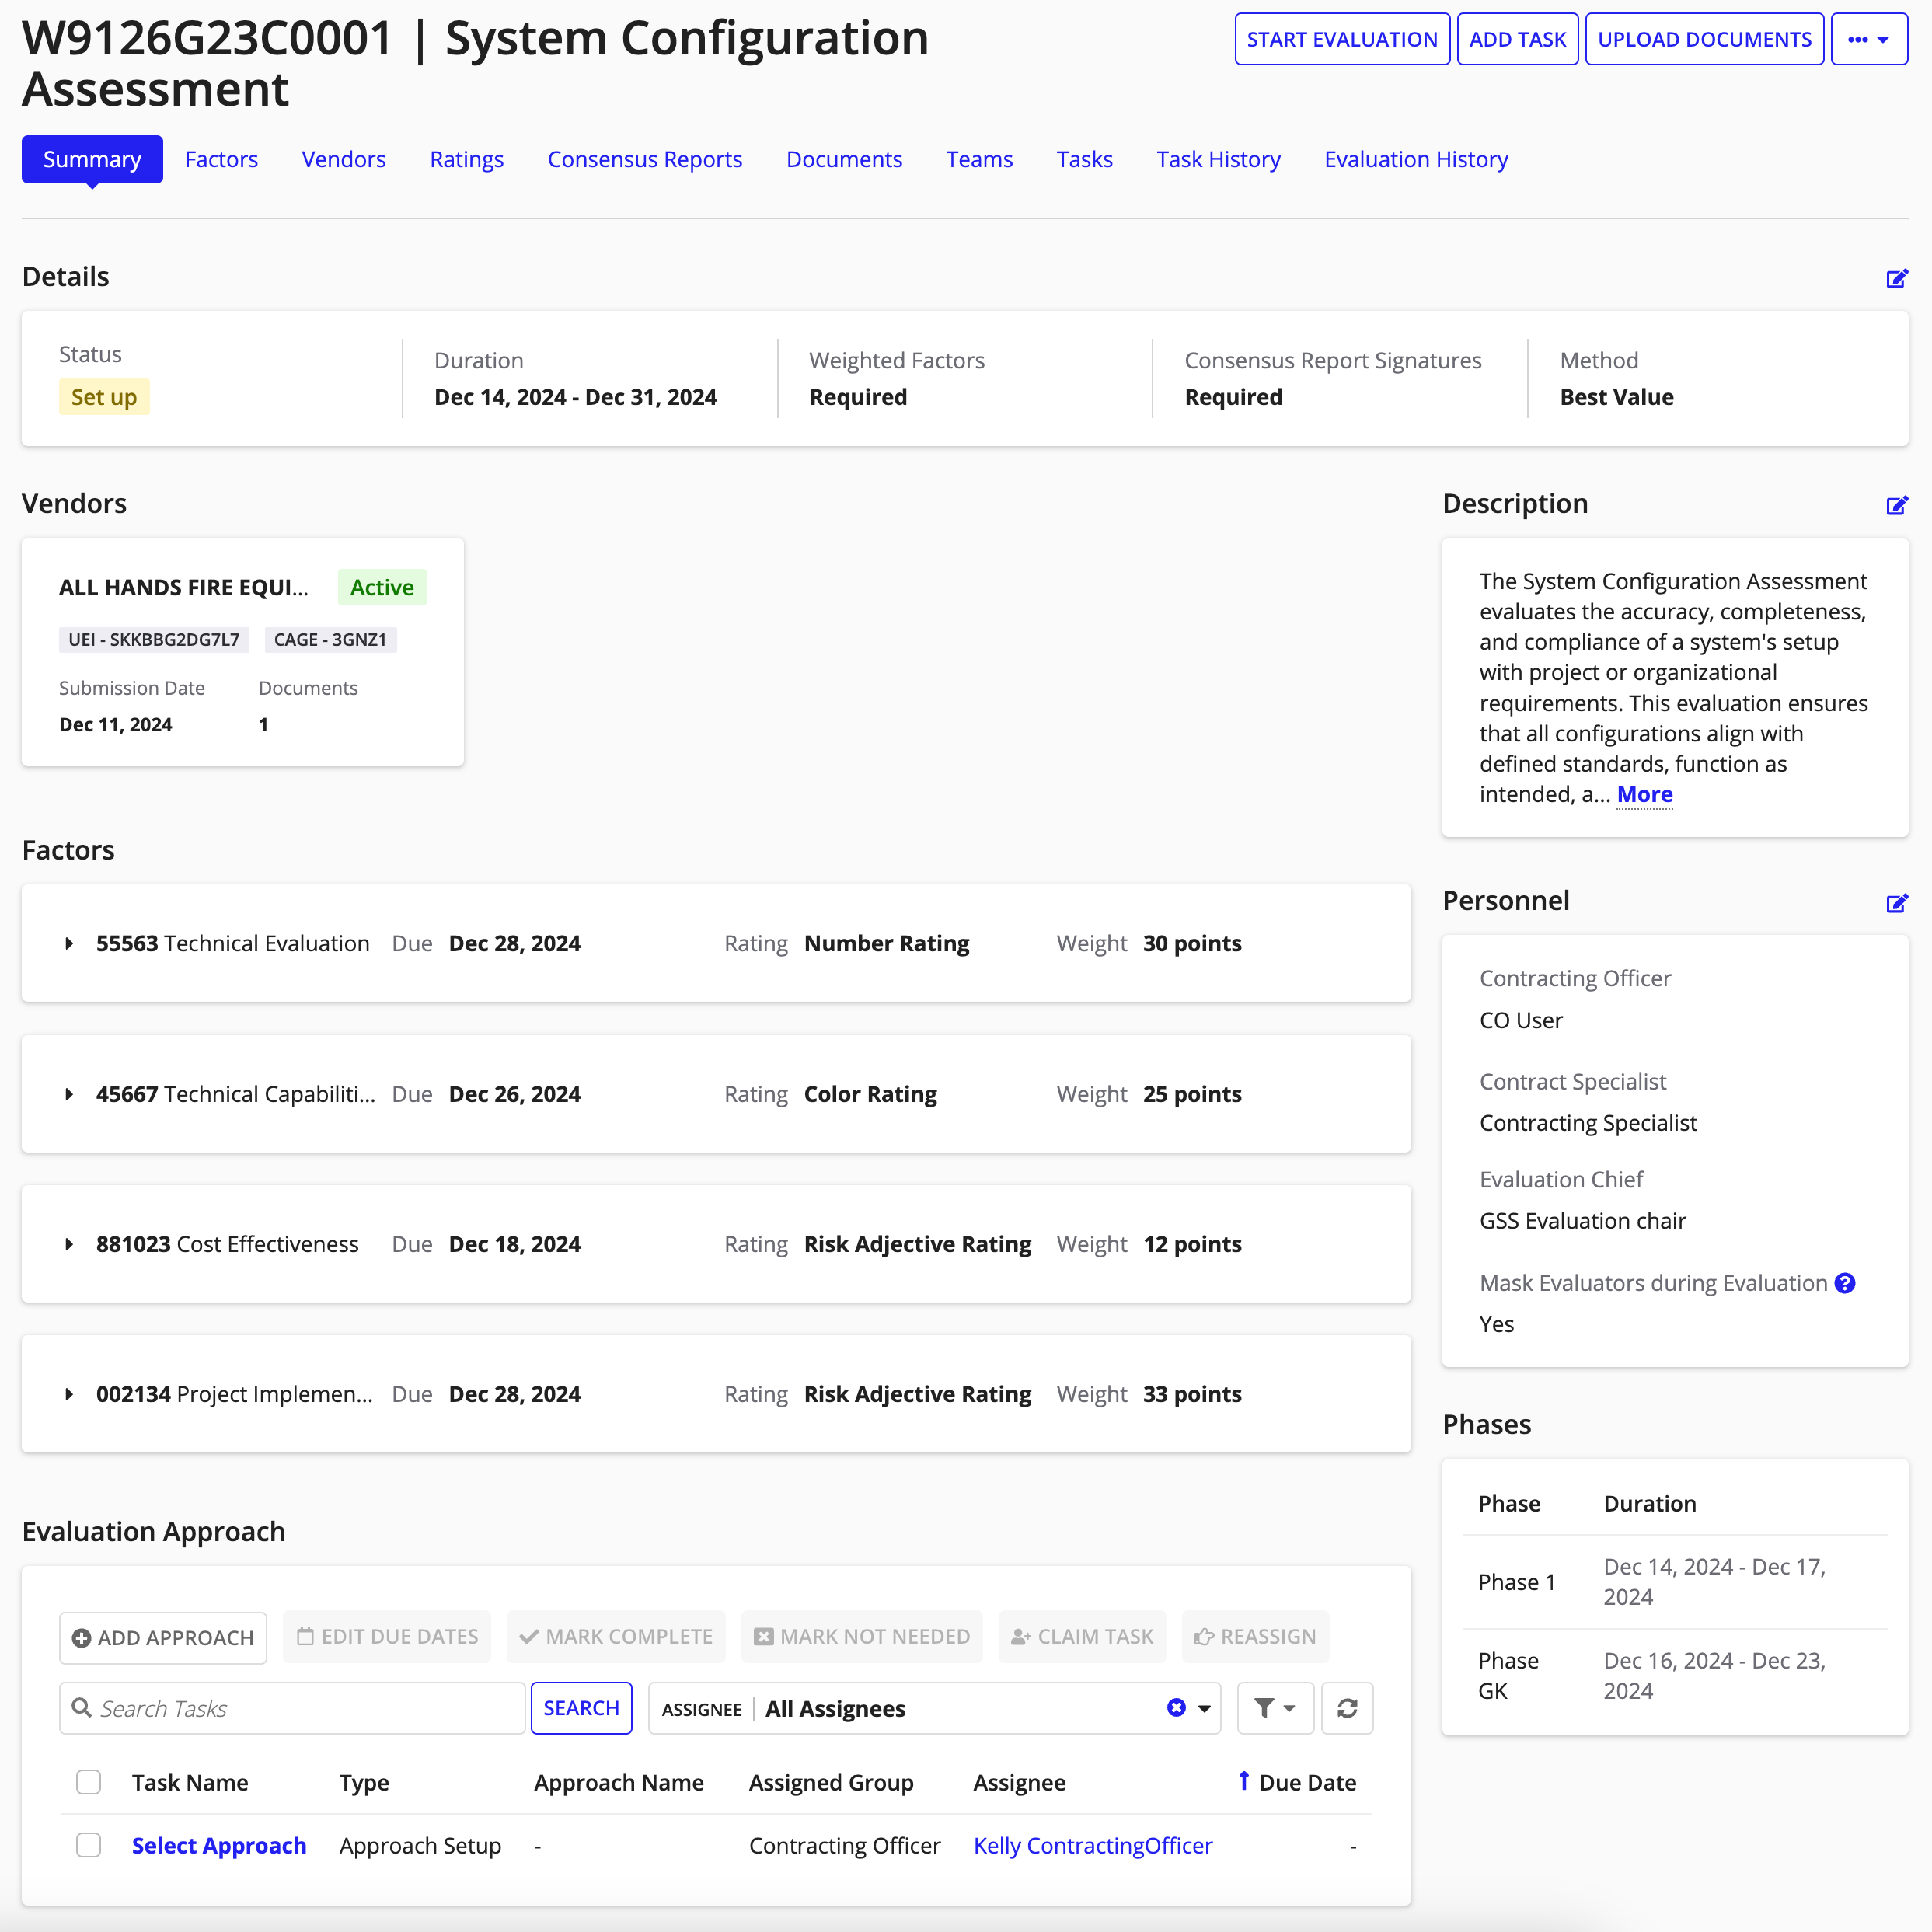Click the Mark Complete button
1932x1932 pixels.
pyautogui.click(x=616, y=1636)
